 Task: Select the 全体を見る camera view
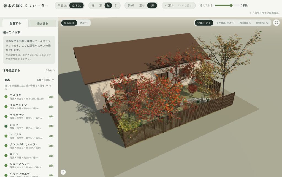coord(204,23)
